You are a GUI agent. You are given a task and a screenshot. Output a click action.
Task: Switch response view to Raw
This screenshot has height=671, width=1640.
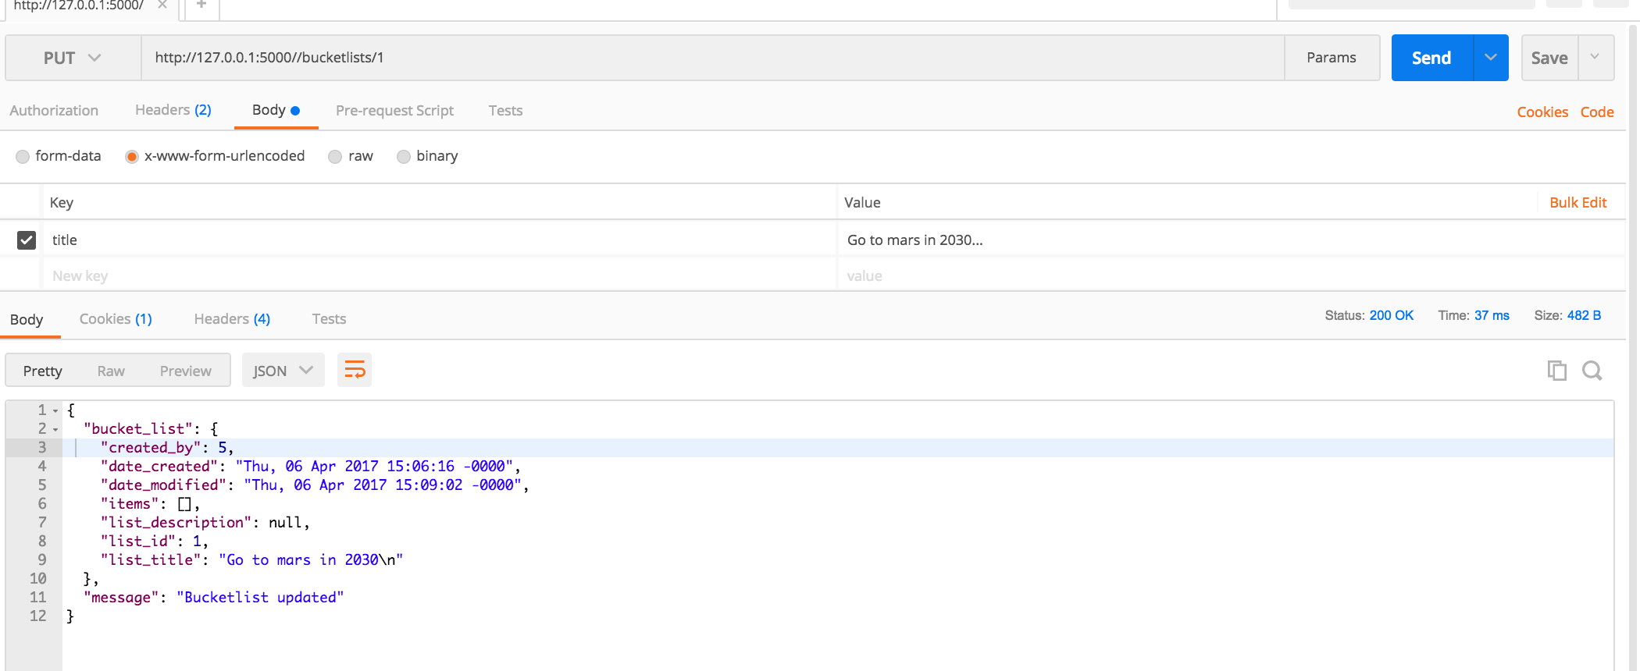pos(111,371)
